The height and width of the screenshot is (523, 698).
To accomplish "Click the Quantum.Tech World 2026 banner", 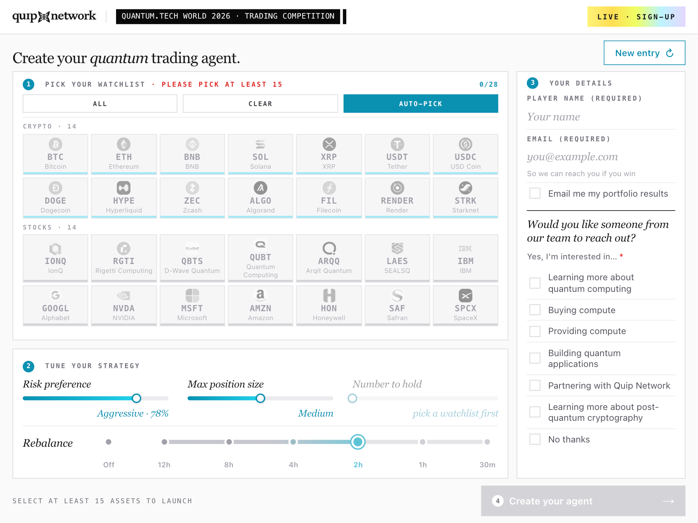I will pos(228,16).
